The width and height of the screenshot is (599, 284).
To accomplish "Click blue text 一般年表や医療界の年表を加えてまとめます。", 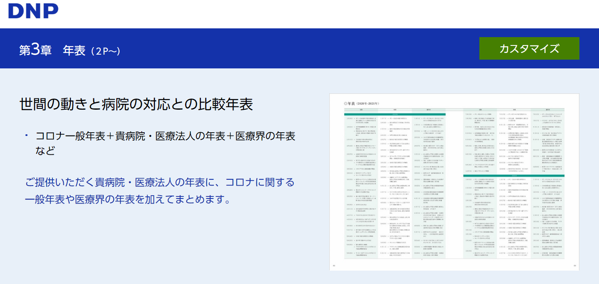I will tap(128, 199).
